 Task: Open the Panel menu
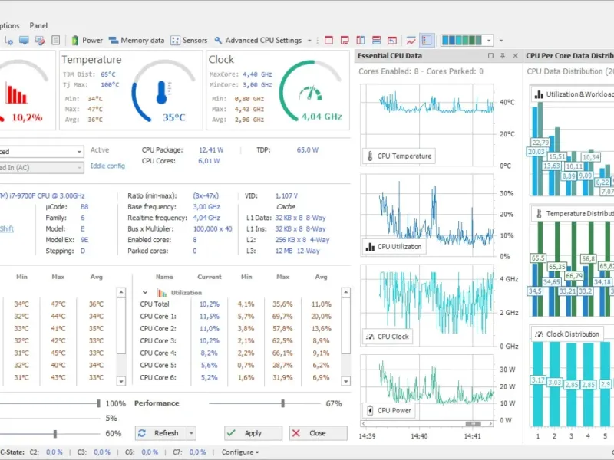(38, 25)
